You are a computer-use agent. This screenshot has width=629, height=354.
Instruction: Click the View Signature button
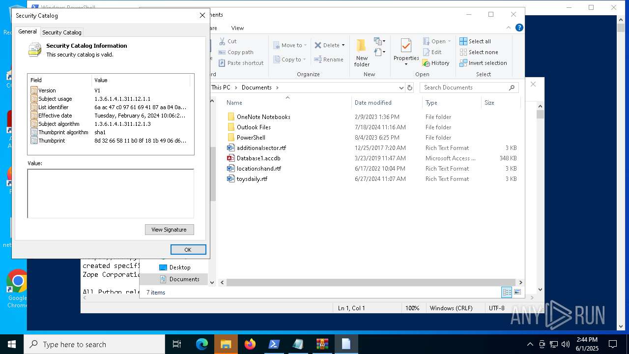click(x=169, y=230)
